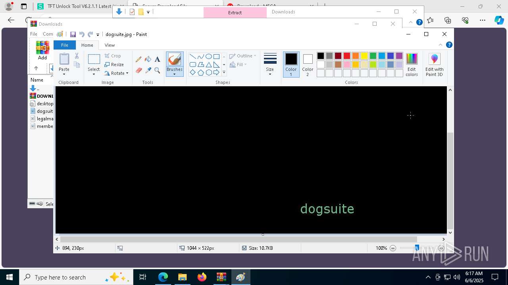
Task: Click the horizontal scrollbar of the canvas
Action: point(239,239)
